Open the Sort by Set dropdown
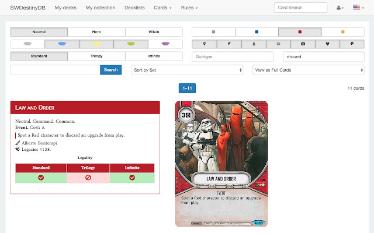This screenshot has width=374, height=233. click(x=187, y=70)
